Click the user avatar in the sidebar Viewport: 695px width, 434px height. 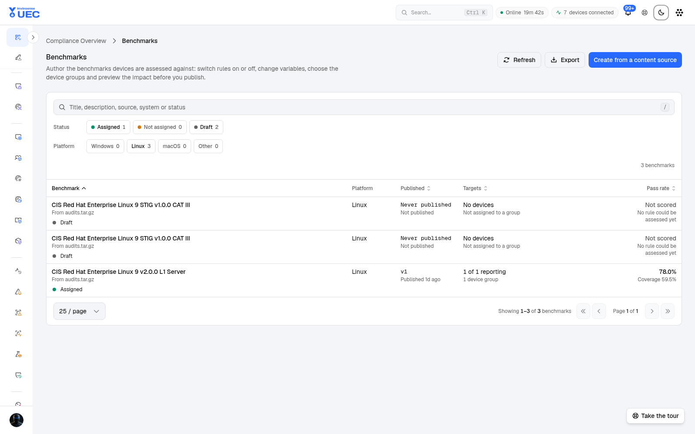tap(17, 420)
